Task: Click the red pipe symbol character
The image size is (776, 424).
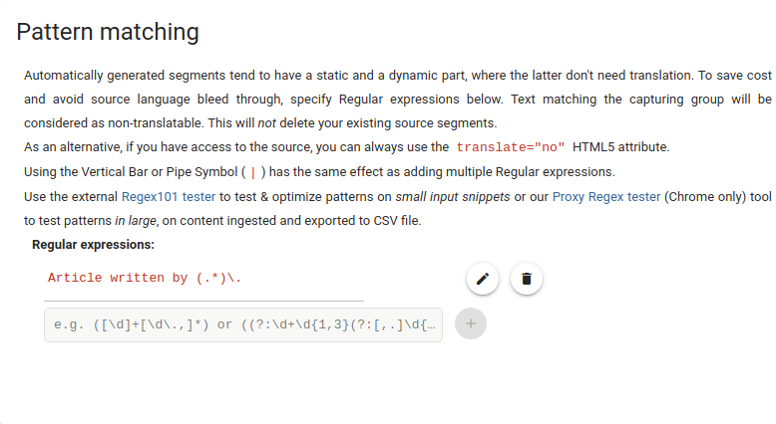Action: coord(252,171)
